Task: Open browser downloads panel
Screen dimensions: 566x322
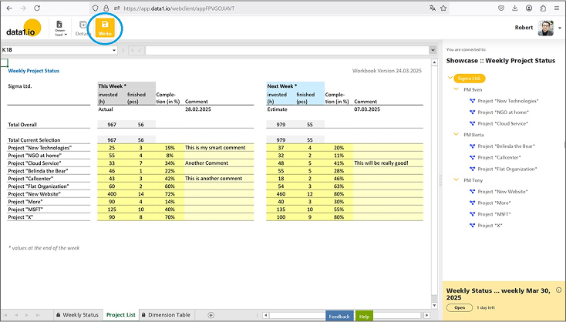Action: [x=515, y=8]
